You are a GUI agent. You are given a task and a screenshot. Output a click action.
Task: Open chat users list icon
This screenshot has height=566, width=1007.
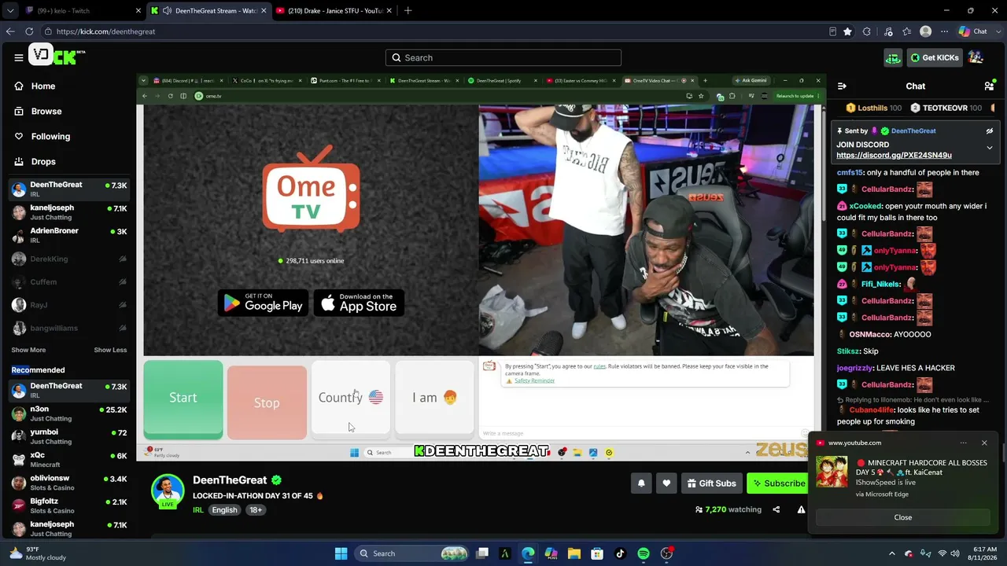(x=989, y=86)
